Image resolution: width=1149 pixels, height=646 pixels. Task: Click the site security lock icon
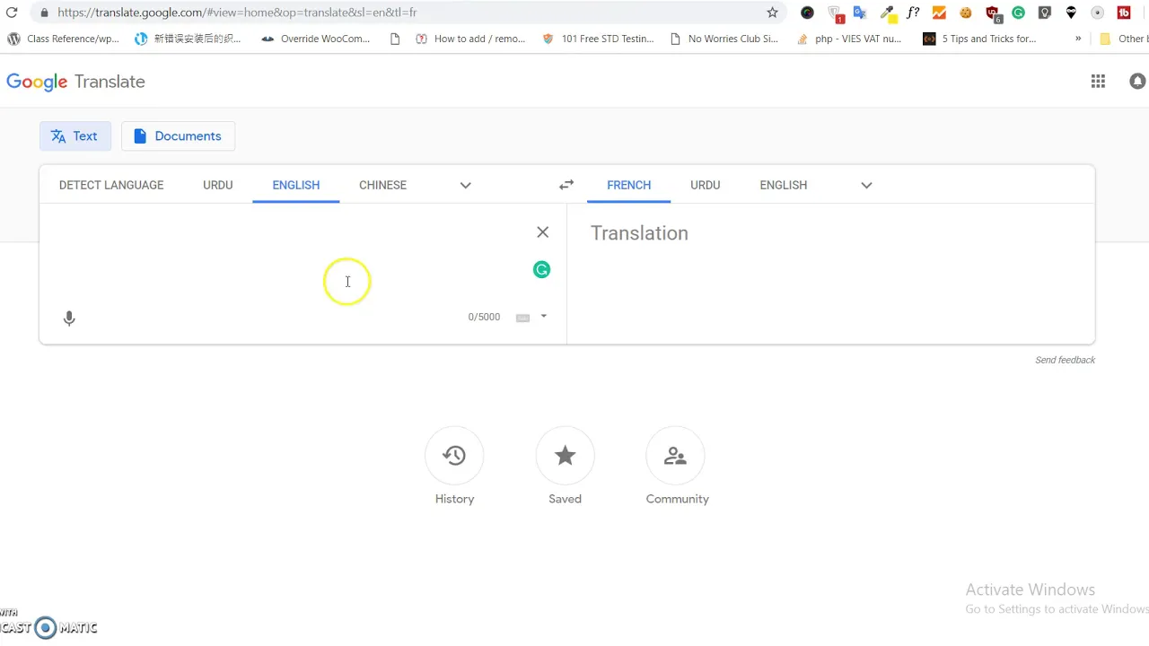[43, 13]
